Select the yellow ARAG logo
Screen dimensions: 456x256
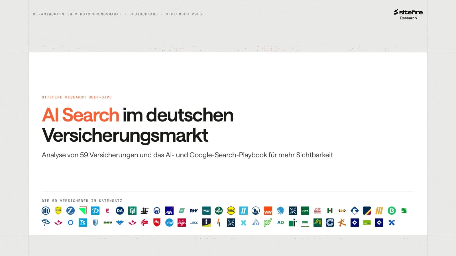pos(231,210)
